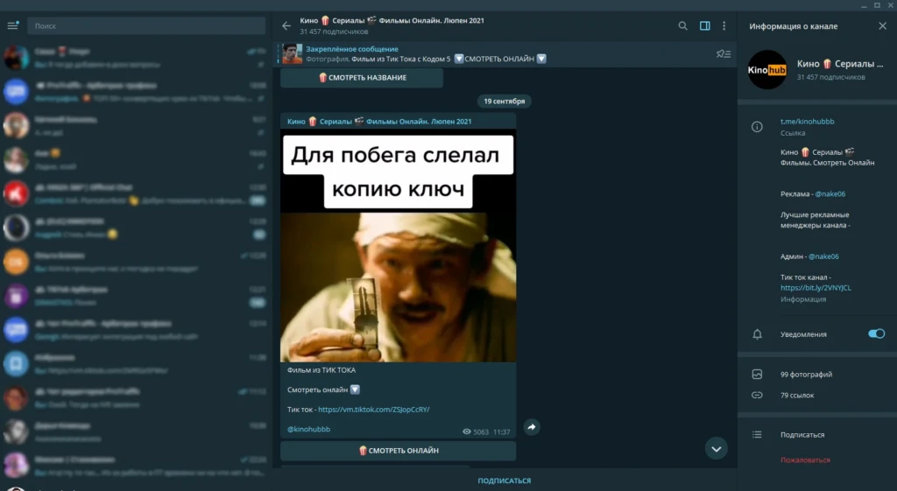The height and width of the screenshot is (491, 897).
Task: Open the chat with red avatar in list
Action: click(16, 193)
